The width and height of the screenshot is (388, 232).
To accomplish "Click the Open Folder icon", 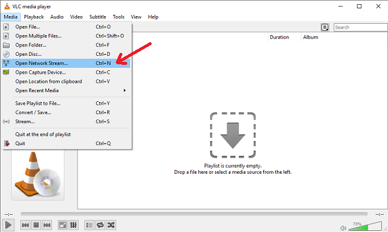I will 6,45.
